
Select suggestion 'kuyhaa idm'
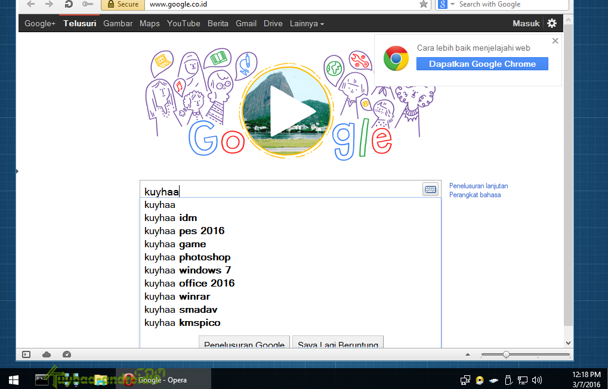291,218
